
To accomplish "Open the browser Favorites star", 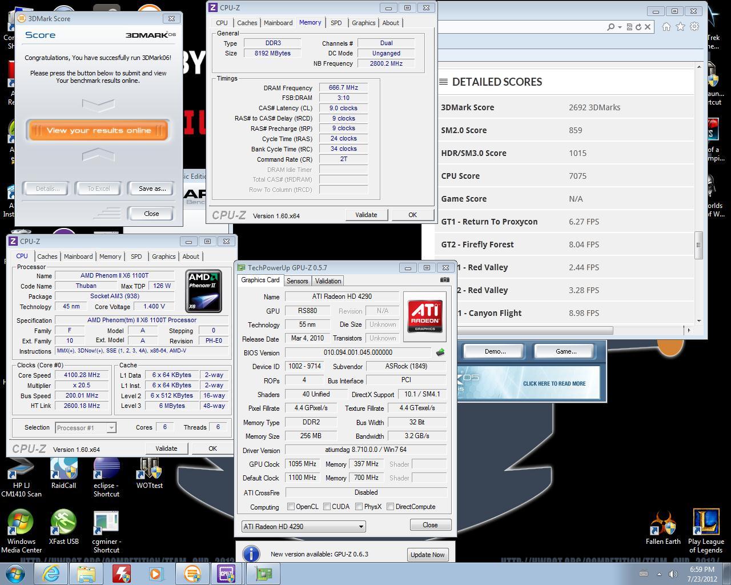I will coord(680,26).
